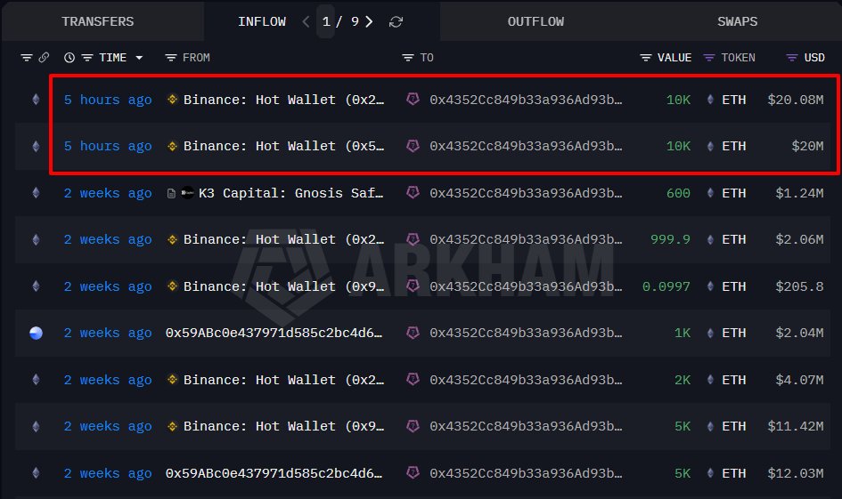The height and width of the screenshot is (499, 842).
Task: Click ETH token icon in $20.08M row
Action: pyautogui.click(x=710, y=99)
